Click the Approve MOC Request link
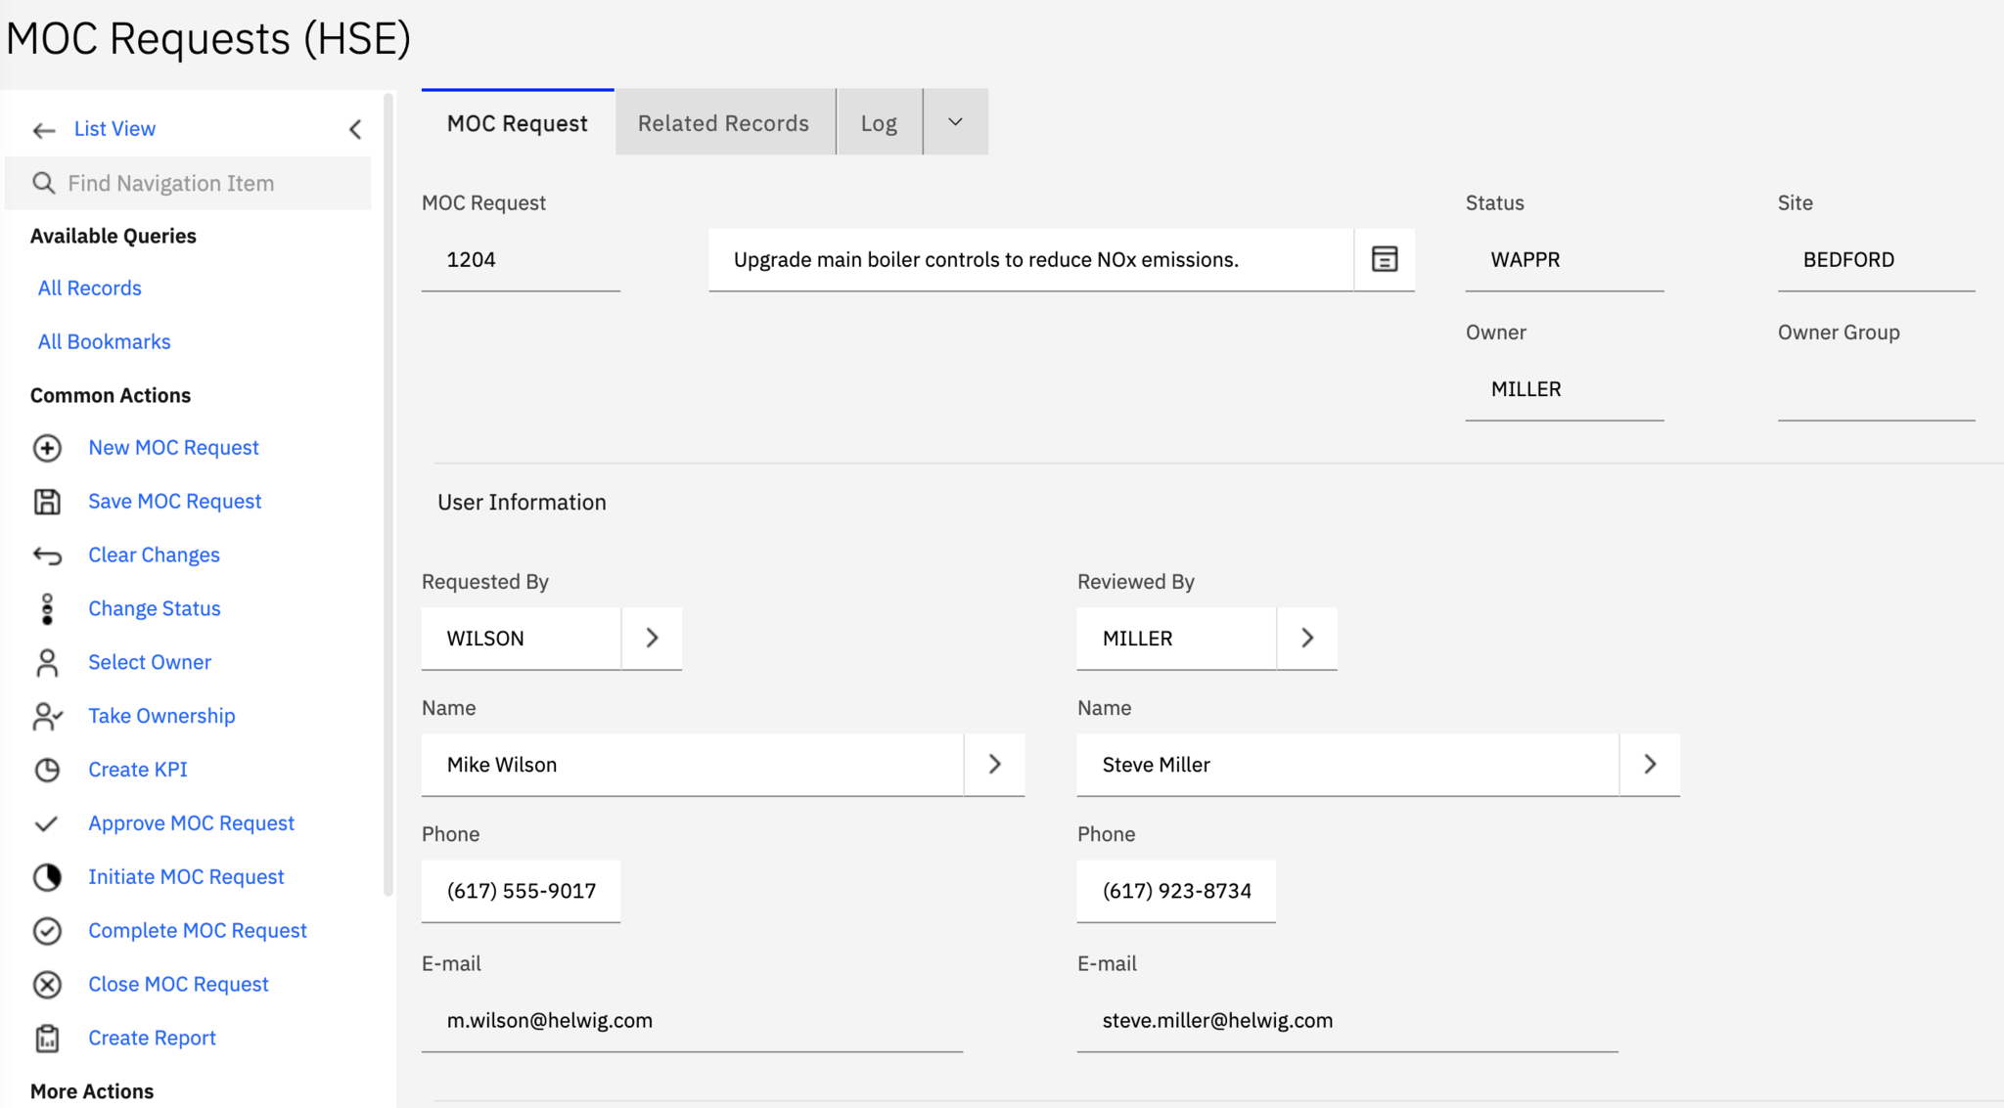 click(x=191, y=824)
